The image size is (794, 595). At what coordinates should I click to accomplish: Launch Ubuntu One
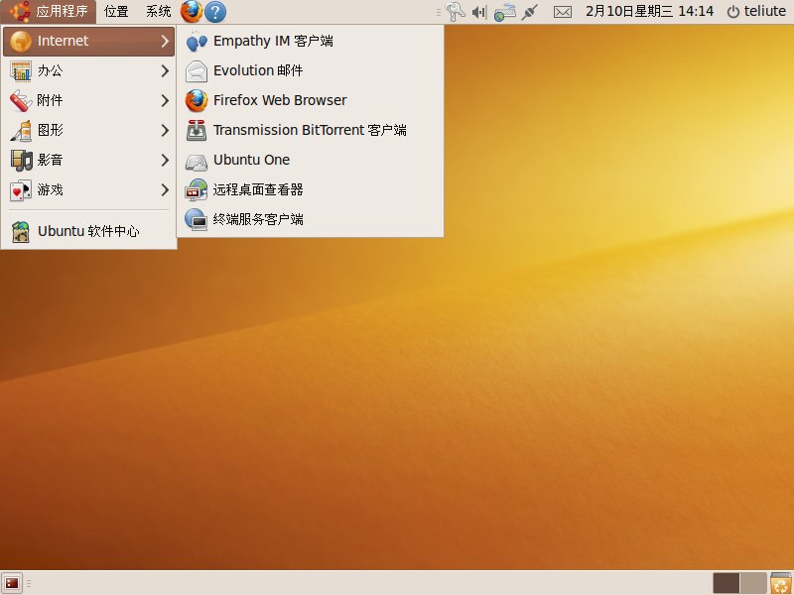pos(310,161)
